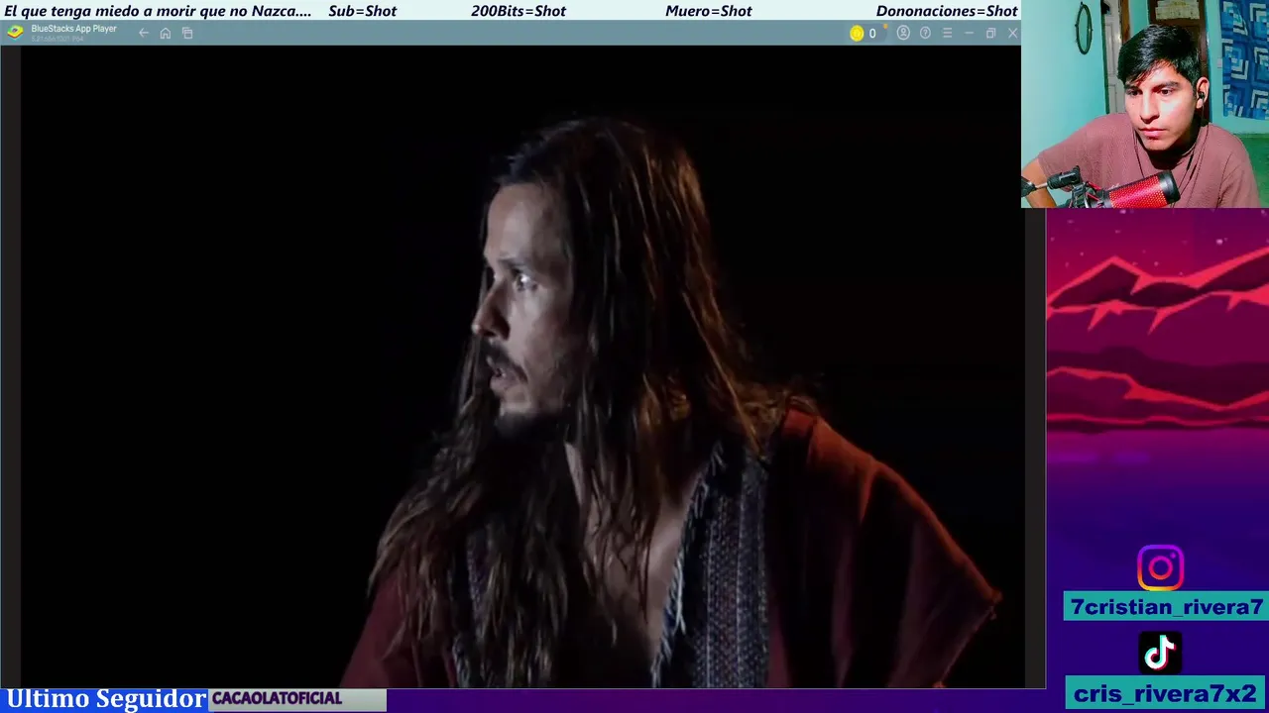Restore the BlueStacks window size
Screen dimensions: 1269x713
(x=990, y=33)
